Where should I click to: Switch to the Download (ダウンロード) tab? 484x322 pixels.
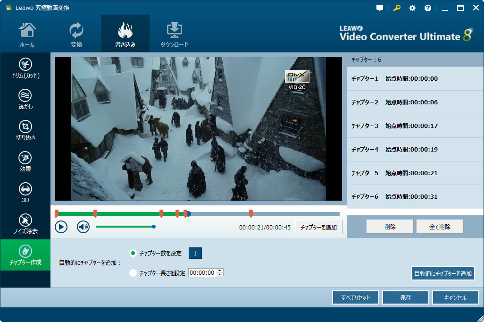tap(175, 34)
